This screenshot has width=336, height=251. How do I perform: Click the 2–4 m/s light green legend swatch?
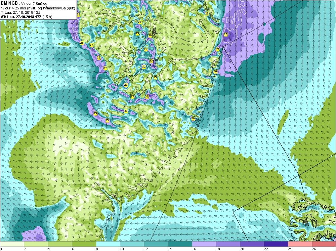[36, 244]
